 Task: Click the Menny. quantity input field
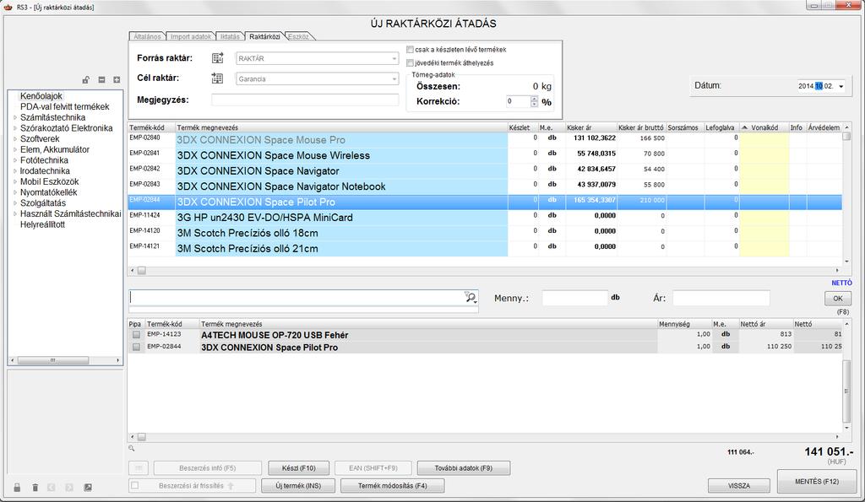click(574, 298)
